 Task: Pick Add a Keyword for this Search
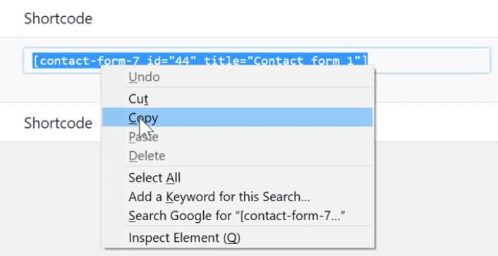(x=237, y=196)
